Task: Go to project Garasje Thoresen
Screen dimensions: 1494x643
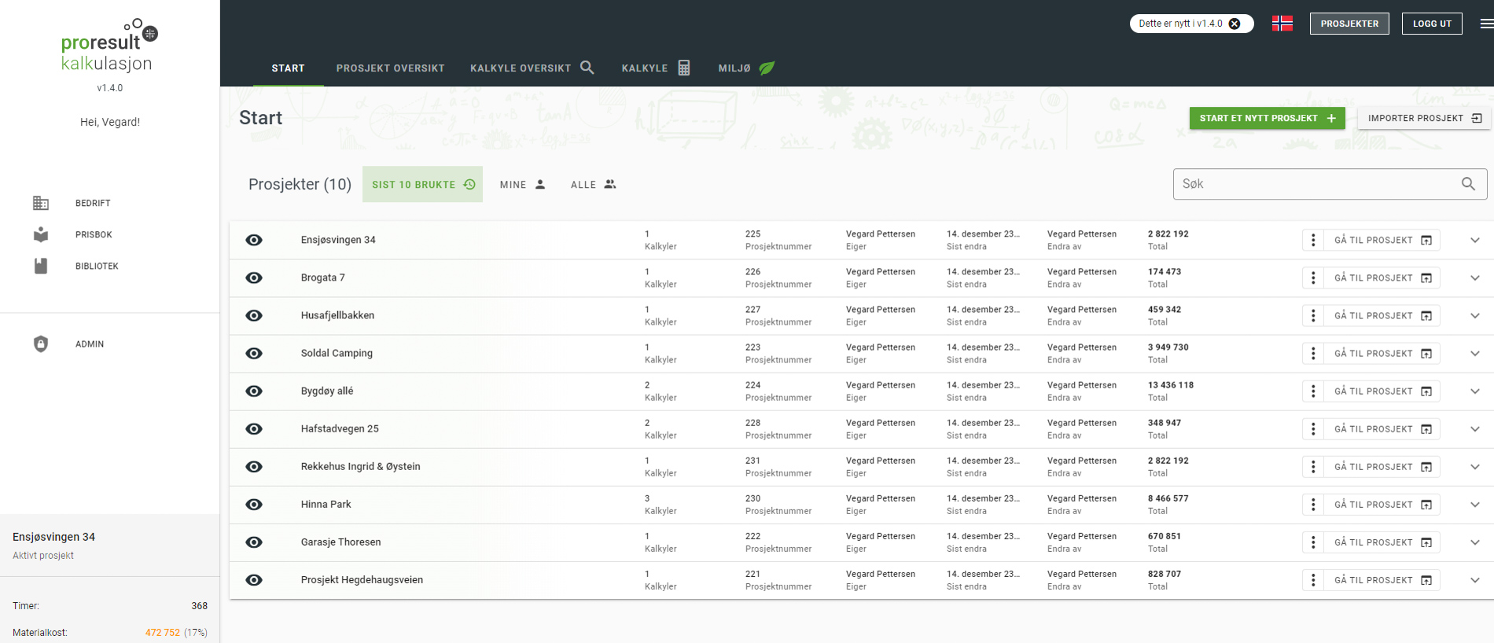Action: point(1382,542)
